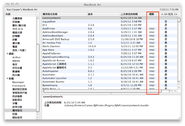
Task: Select 受管理用戶端 in the sidebar
Action: [20, 93]
